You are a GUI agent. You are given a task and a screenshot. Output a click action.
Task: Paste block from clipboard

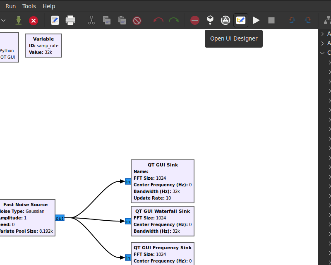[122, 20]
